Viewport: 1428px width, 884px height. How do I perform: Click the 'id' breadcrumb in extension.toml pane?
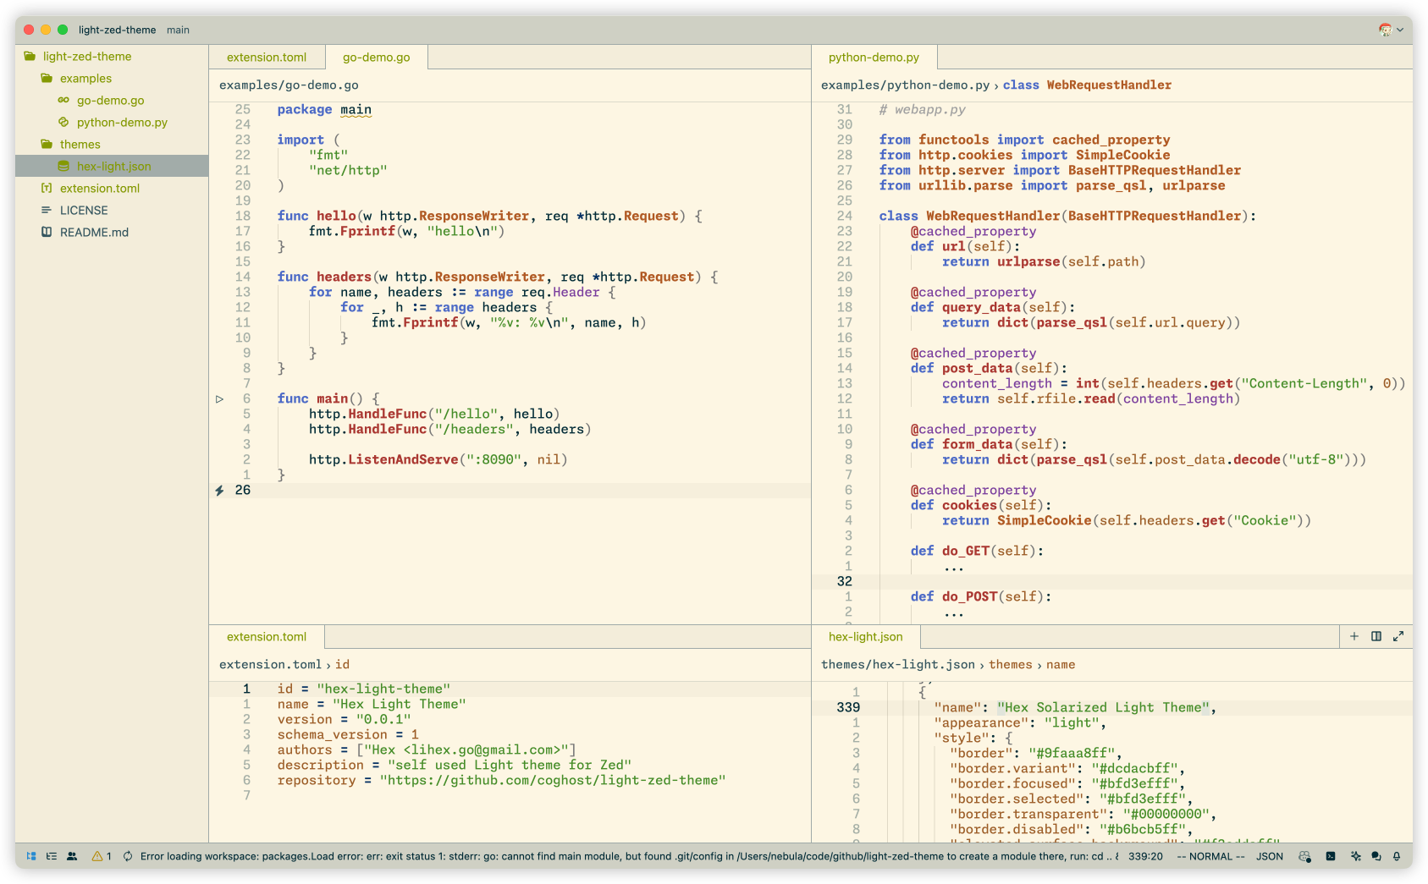coord(342,665)
